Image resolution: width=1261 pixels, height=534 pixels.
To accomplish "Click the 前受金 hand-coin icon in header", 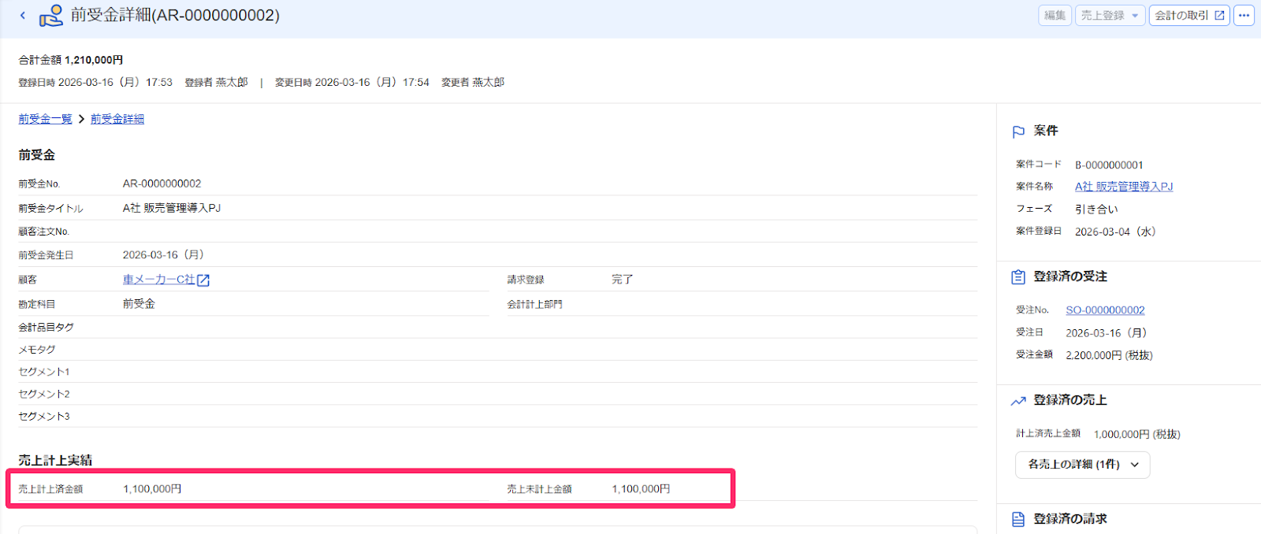I will [51, 15].
